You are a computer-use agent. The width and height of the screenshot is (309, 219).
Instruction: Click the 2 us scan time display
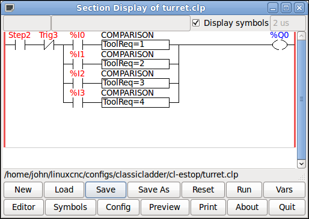tap(288, 23)
